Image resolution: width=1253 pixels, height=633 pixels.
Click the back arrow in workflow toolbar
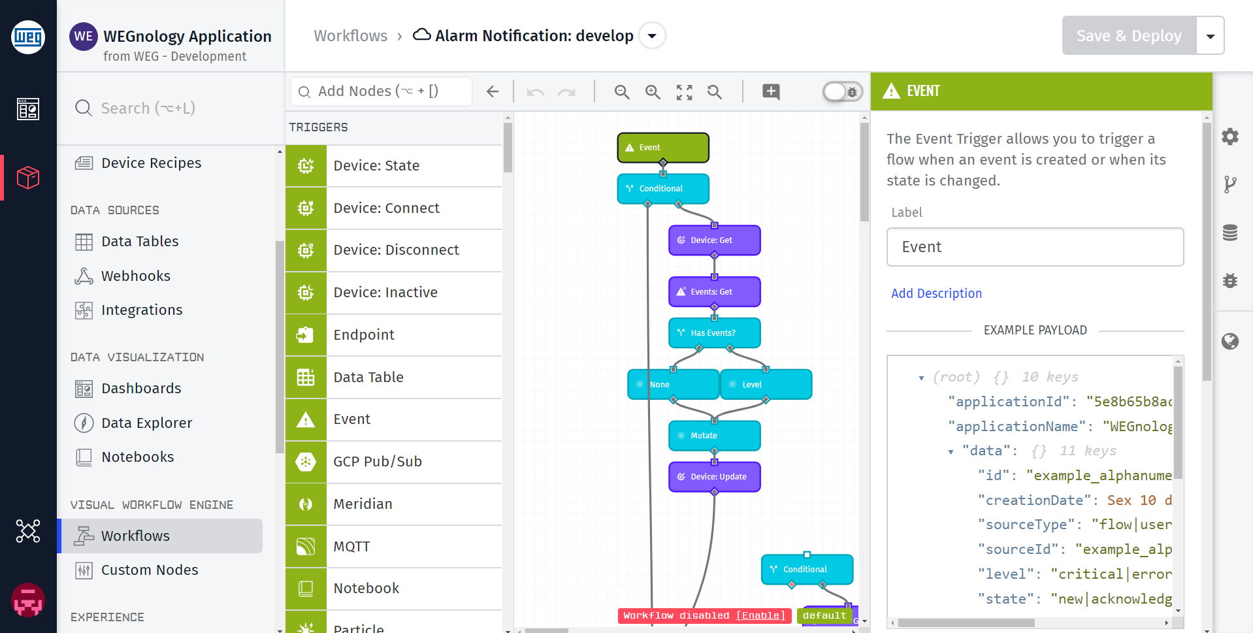click(493, 92)
